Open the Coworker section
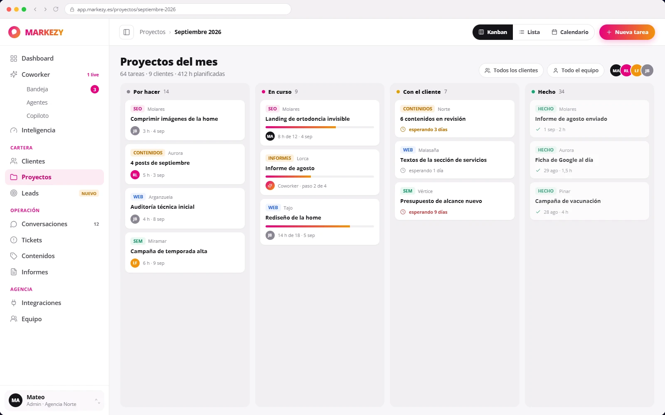Screen dimensions: 665x415 tap(54, 75)
